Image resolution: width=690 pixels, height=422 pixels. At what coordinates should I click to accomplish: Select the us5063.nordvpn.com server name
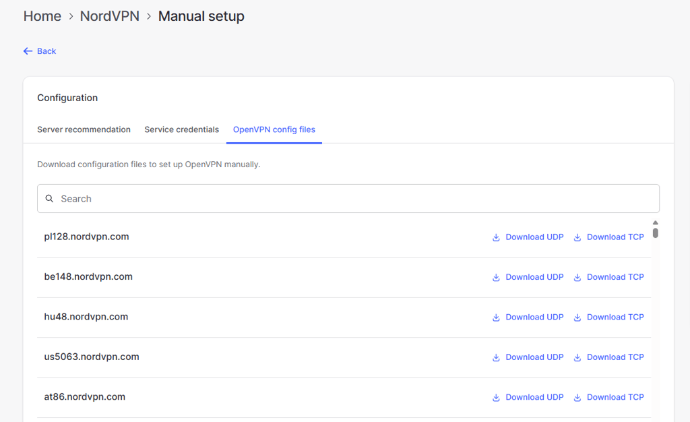pyautogui.click(x=92, y=357)
